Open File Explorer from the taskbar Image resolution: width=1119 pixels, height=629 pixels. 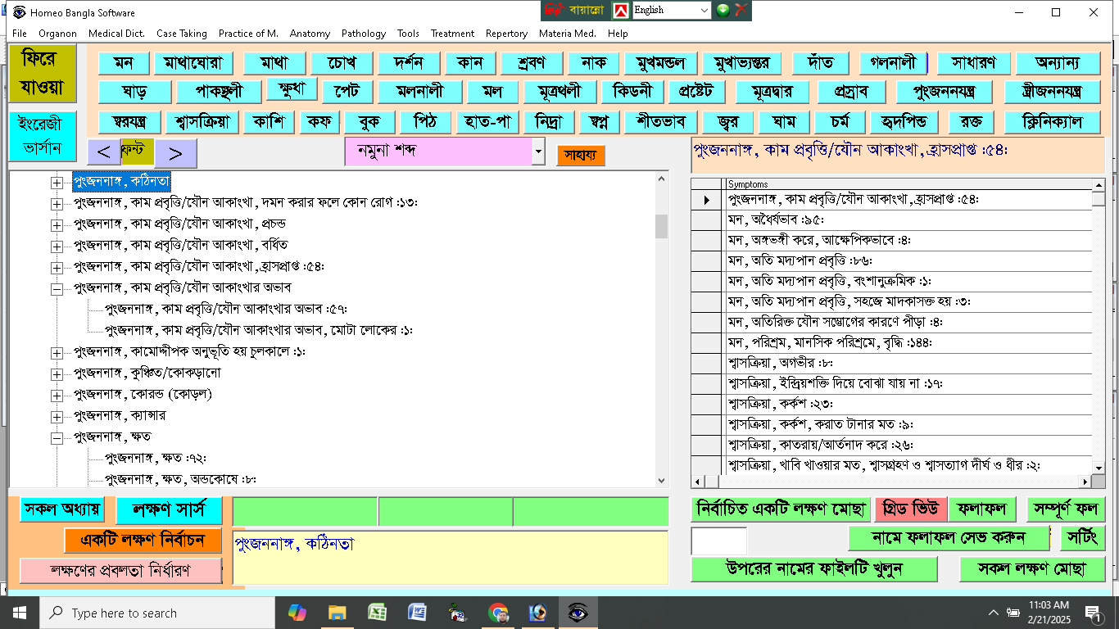(x=337, y=613)
